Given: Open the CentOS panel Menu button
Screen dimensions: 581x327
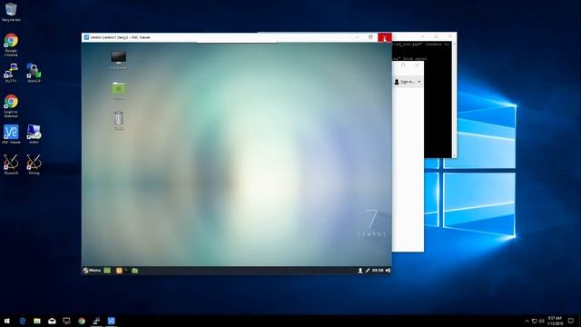Looking at the screenshot, I should click(x=92, y=271).
